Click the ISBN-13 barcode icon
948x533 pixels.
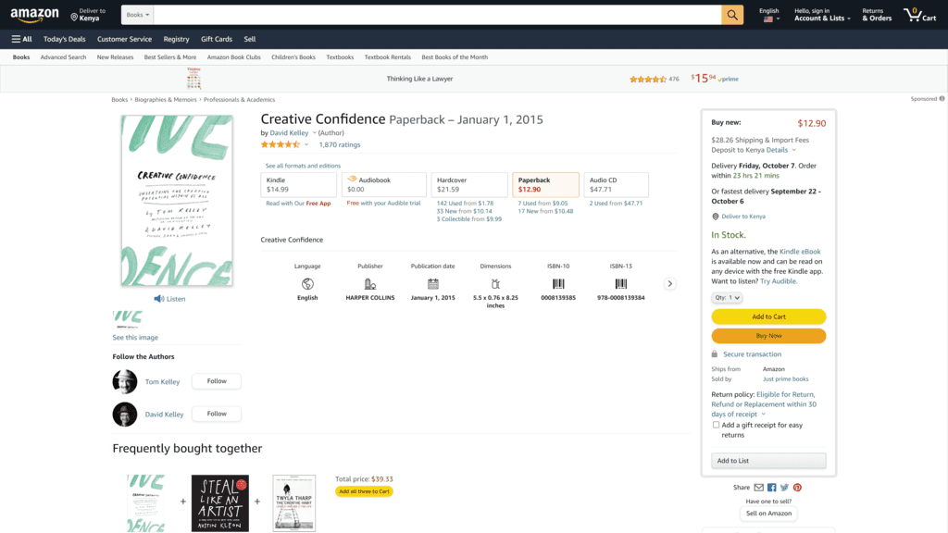(x=621, y=283)
